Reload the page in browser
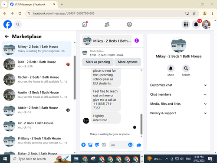217x163 pixels. 20,13
